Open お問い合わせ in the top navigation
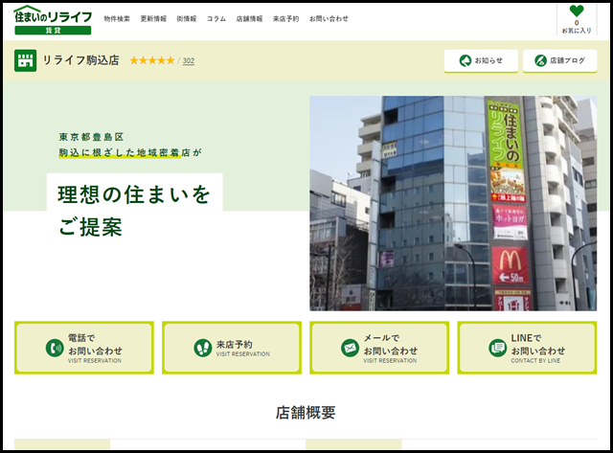This screenshot has width=613, height=453. point(329,19)
